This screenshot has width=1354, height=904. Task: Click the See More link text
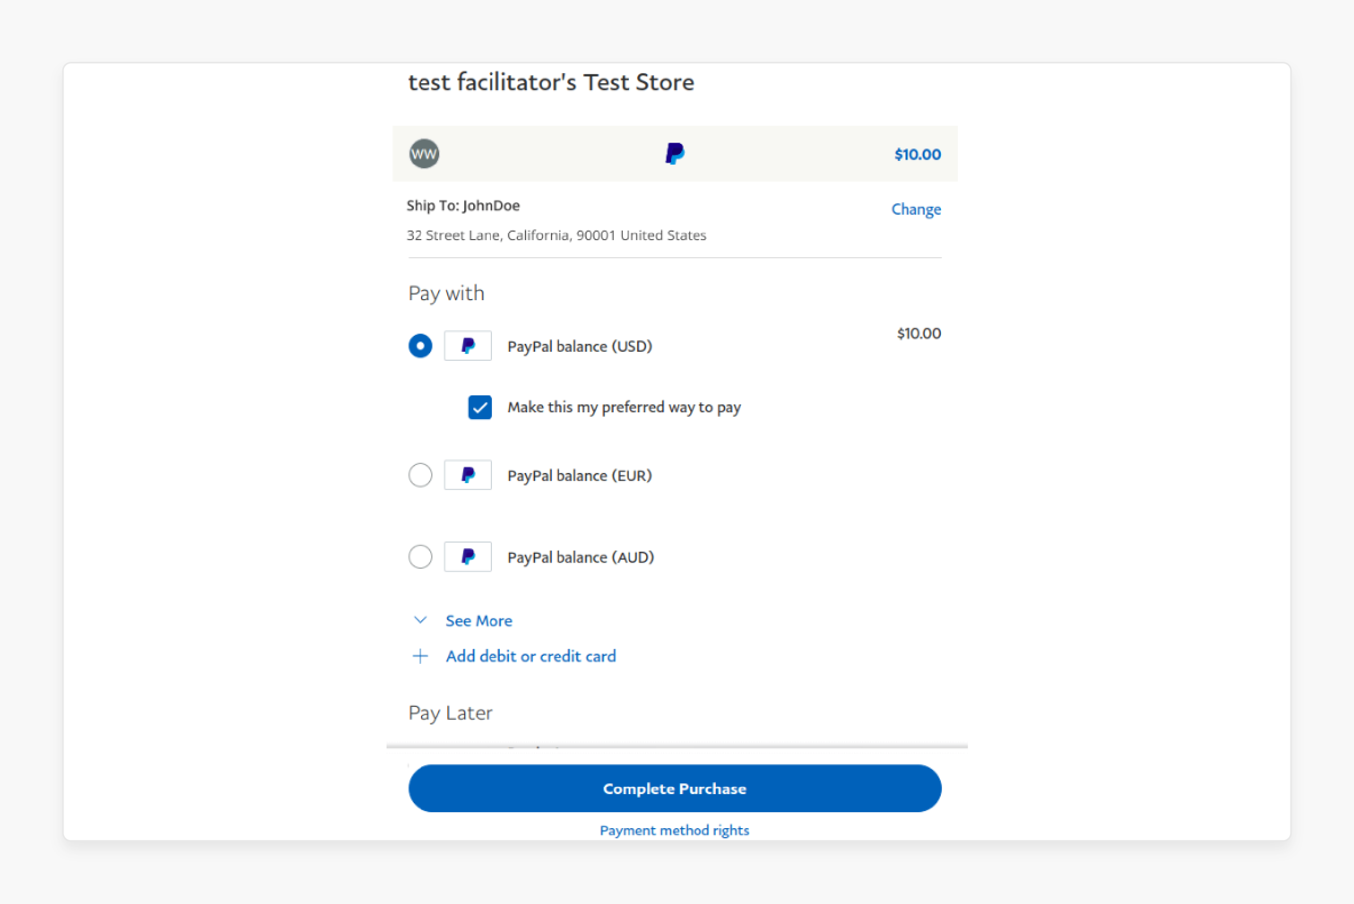[479, 621]
